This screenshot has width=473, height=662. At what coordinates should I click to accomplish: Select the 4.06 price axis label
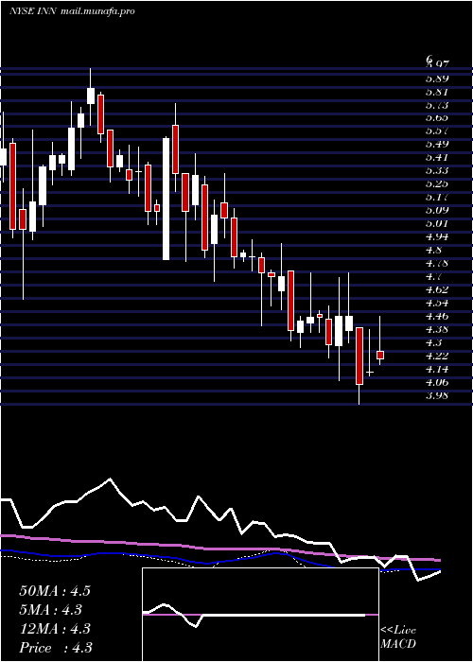(x=437, y=382)
